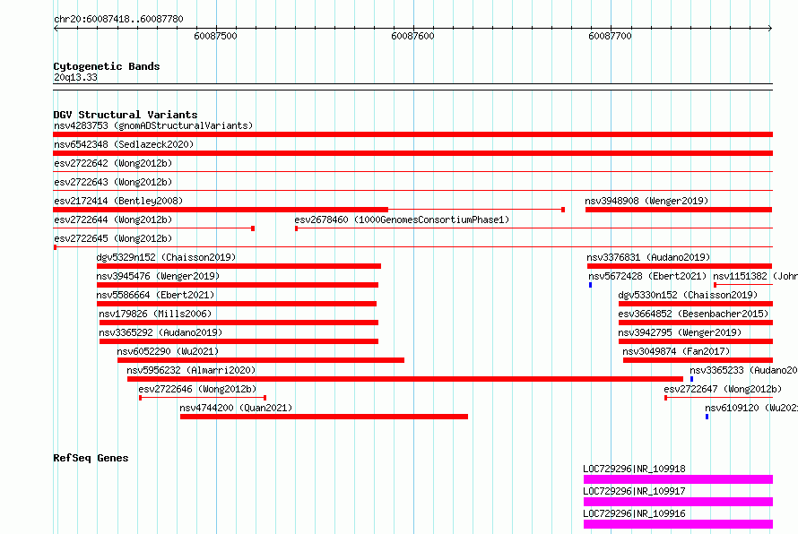This screenshot has width=798, height=534.
Task: Click the nsv3365233 variant label
Action: point(743,370)
